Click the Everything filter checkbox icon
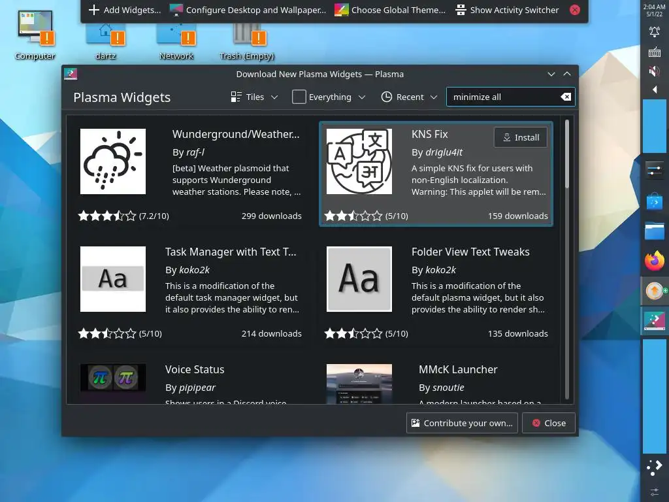 (299, 97)
